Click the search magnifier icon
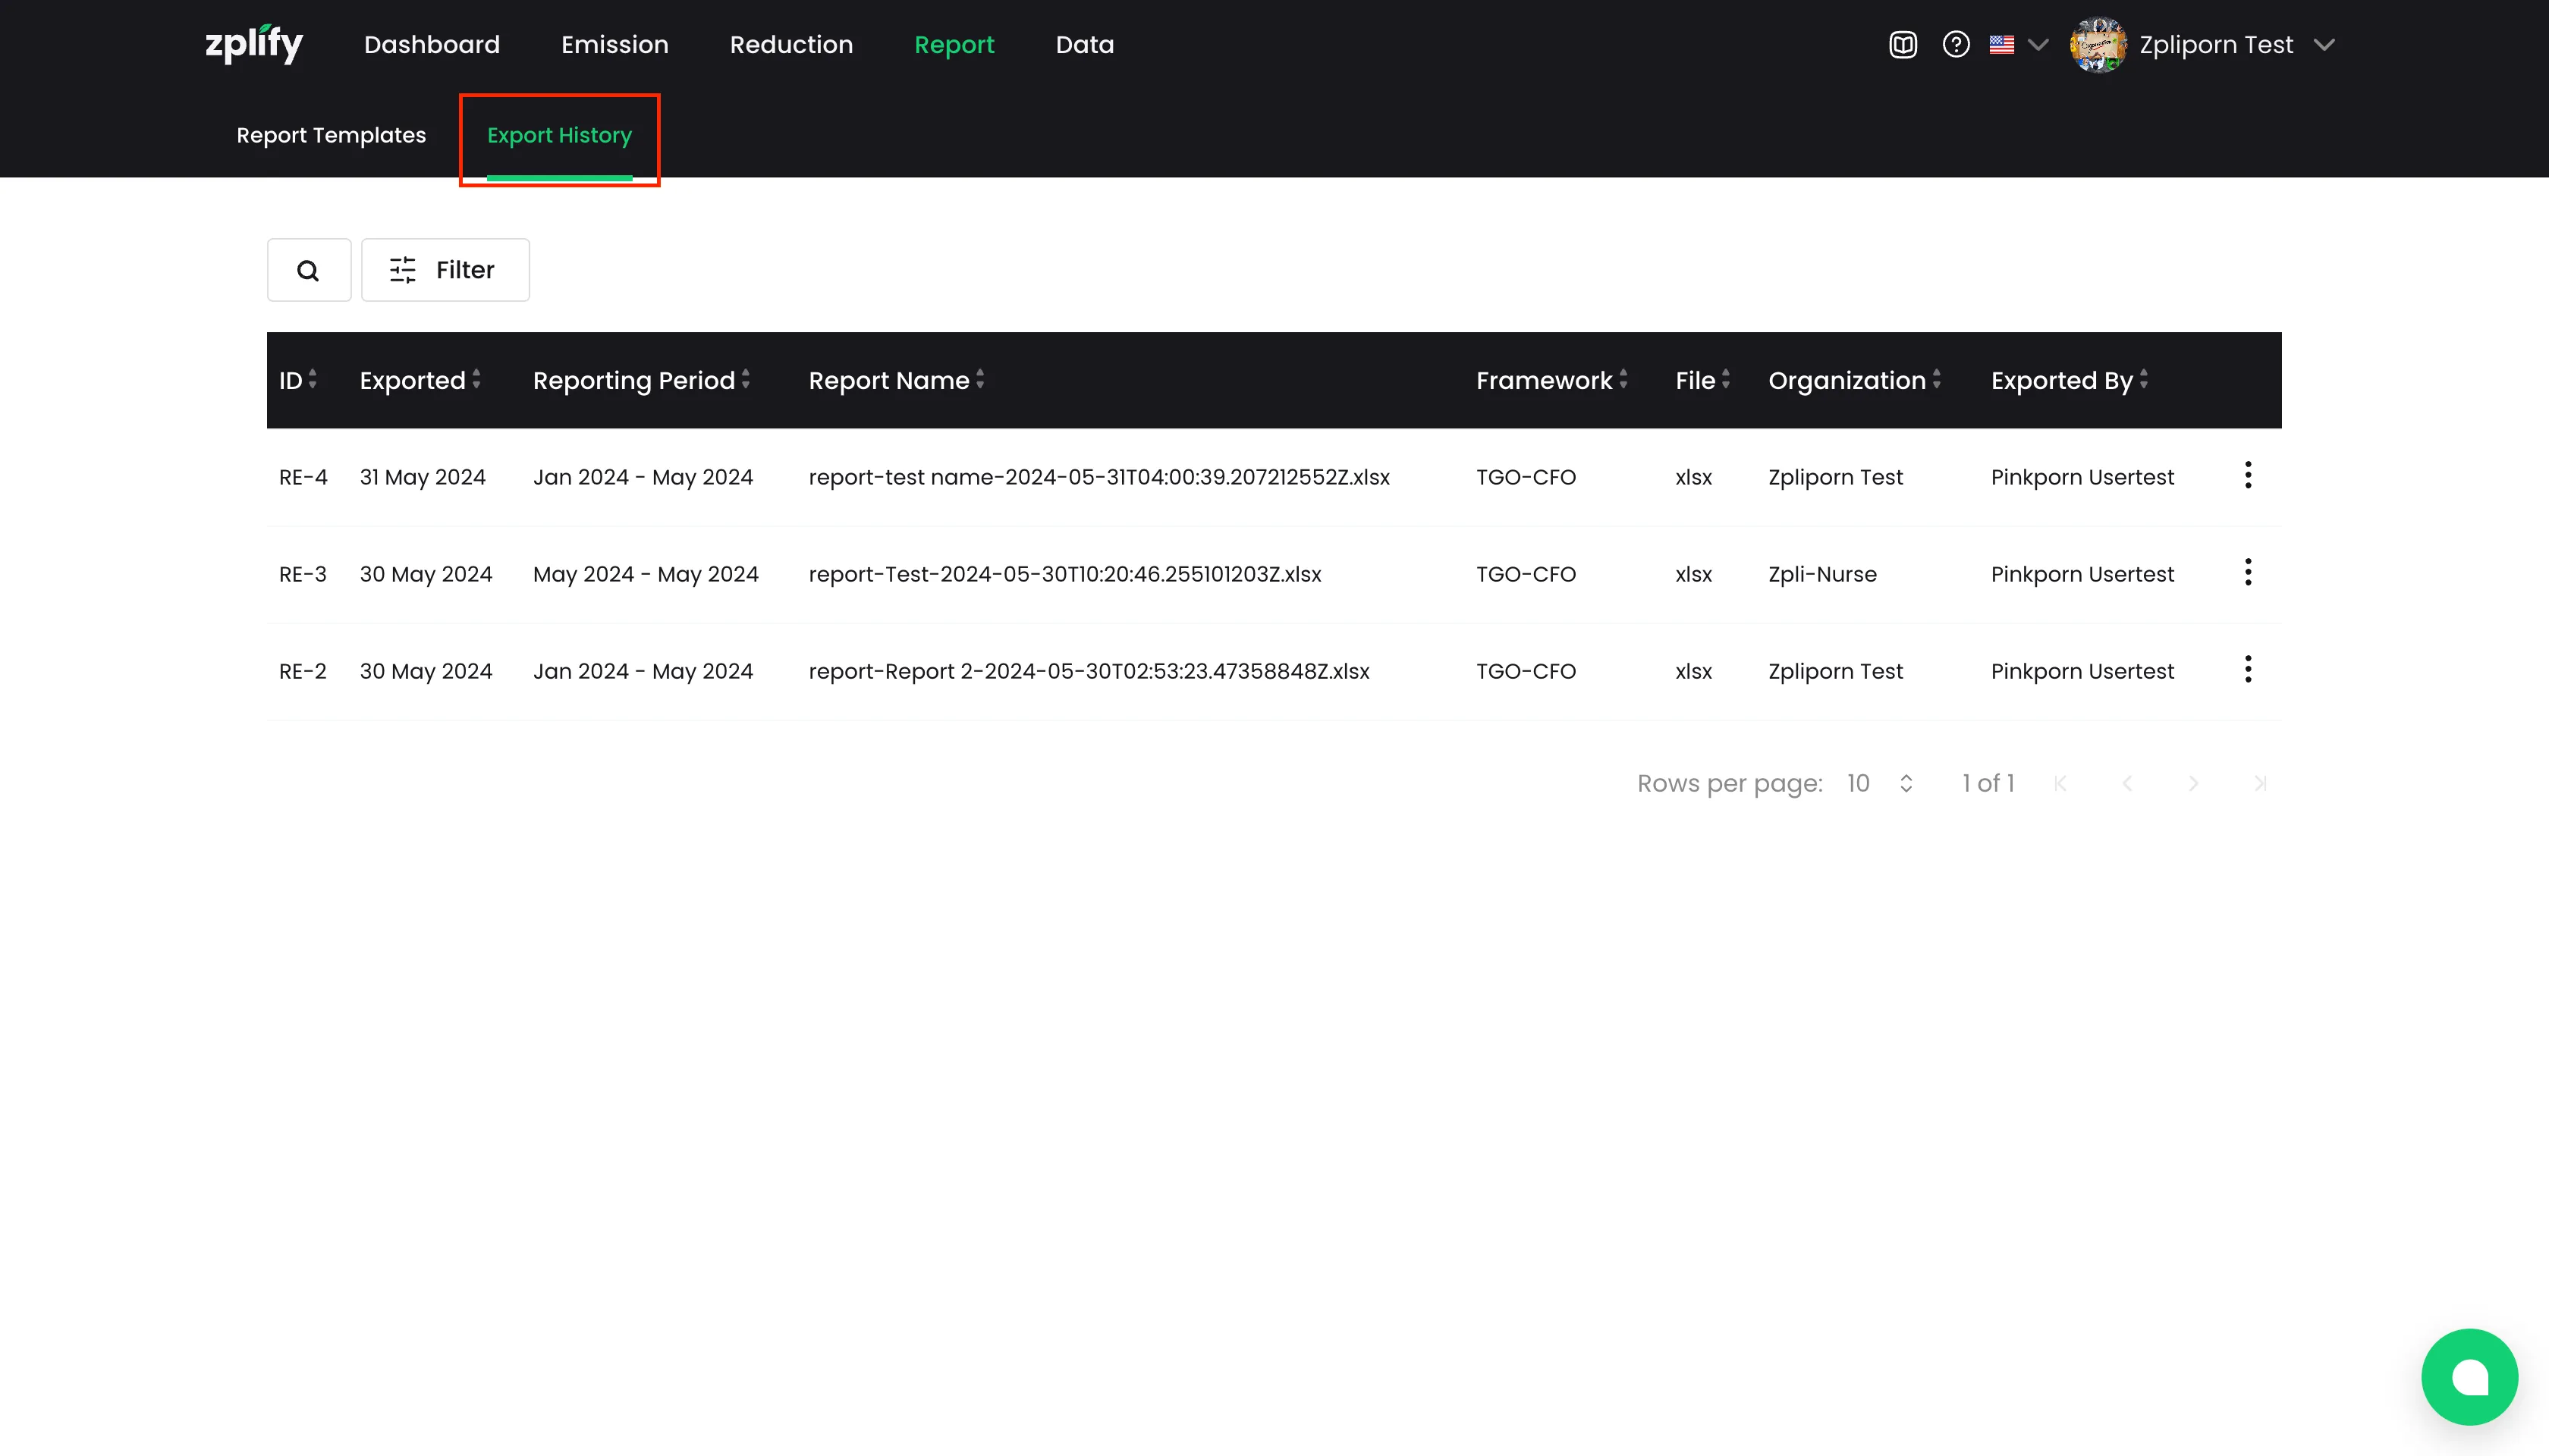The width and height of the screenshot is (2549, 1456). [x=308, y=270]
